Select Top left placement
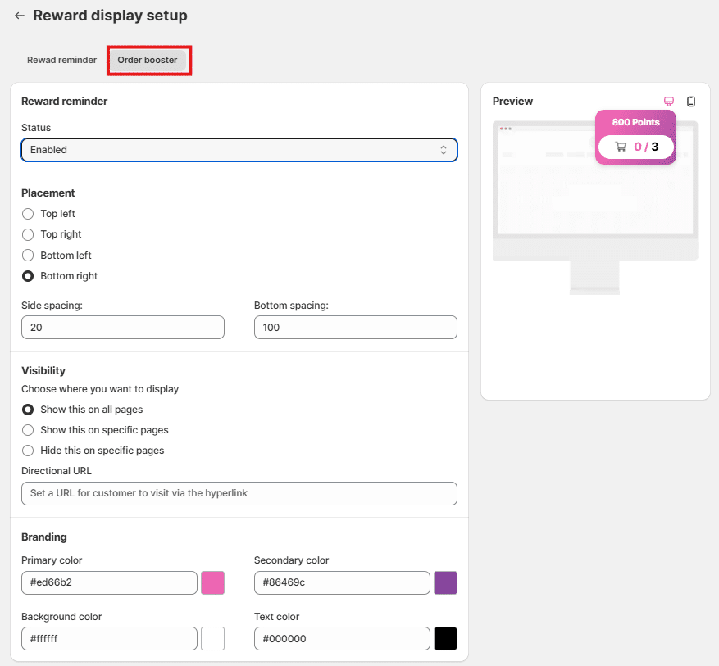Screen dimensions: 719x666 pos(28,214)
